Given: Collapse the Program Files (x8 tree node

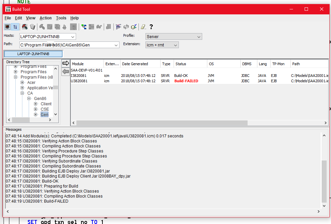Looking at the screenshot, I should (x=15, y=77).
